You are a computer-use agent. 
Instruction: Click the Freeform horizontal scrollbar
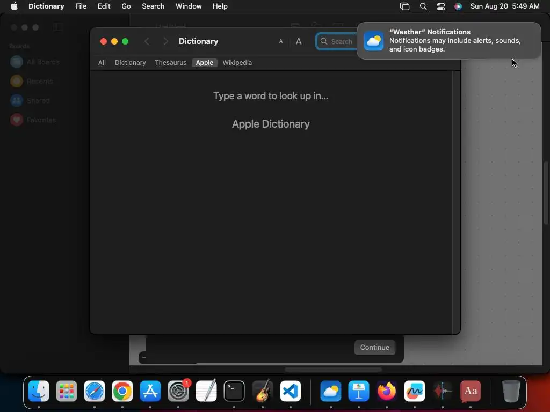coord(333,370)
